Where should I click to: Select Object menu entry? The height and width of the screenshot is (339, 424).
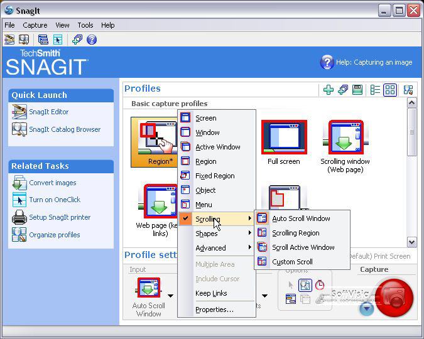(x=217, y=190)
